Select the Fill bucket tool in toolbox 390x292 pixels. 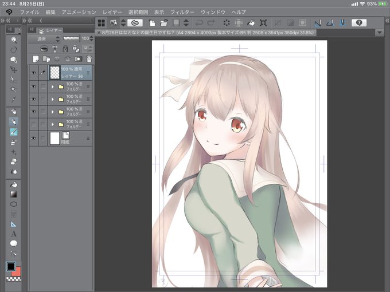[x=14, y=184]
